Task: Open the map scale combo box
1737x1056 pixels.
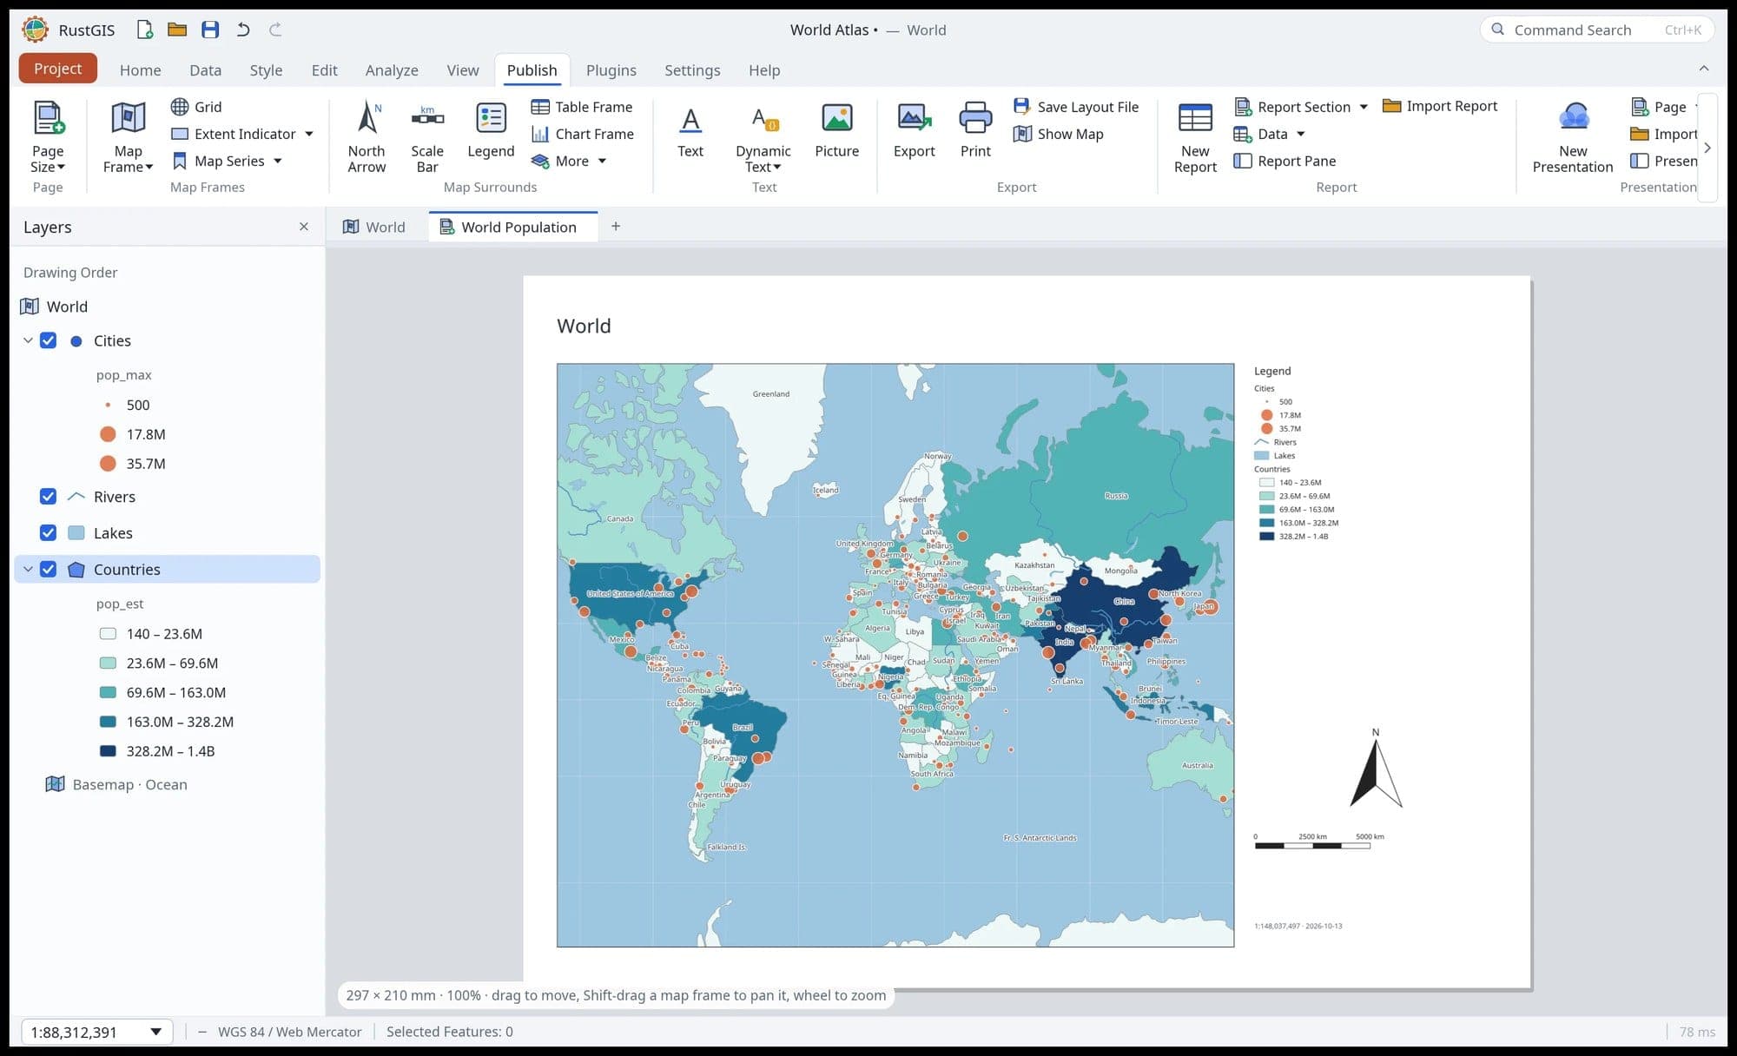Action: [x=97, y=1032]
